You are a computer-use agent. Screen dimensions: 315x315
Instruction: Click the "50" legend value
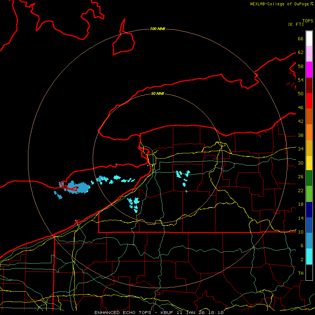click(301, 94)
